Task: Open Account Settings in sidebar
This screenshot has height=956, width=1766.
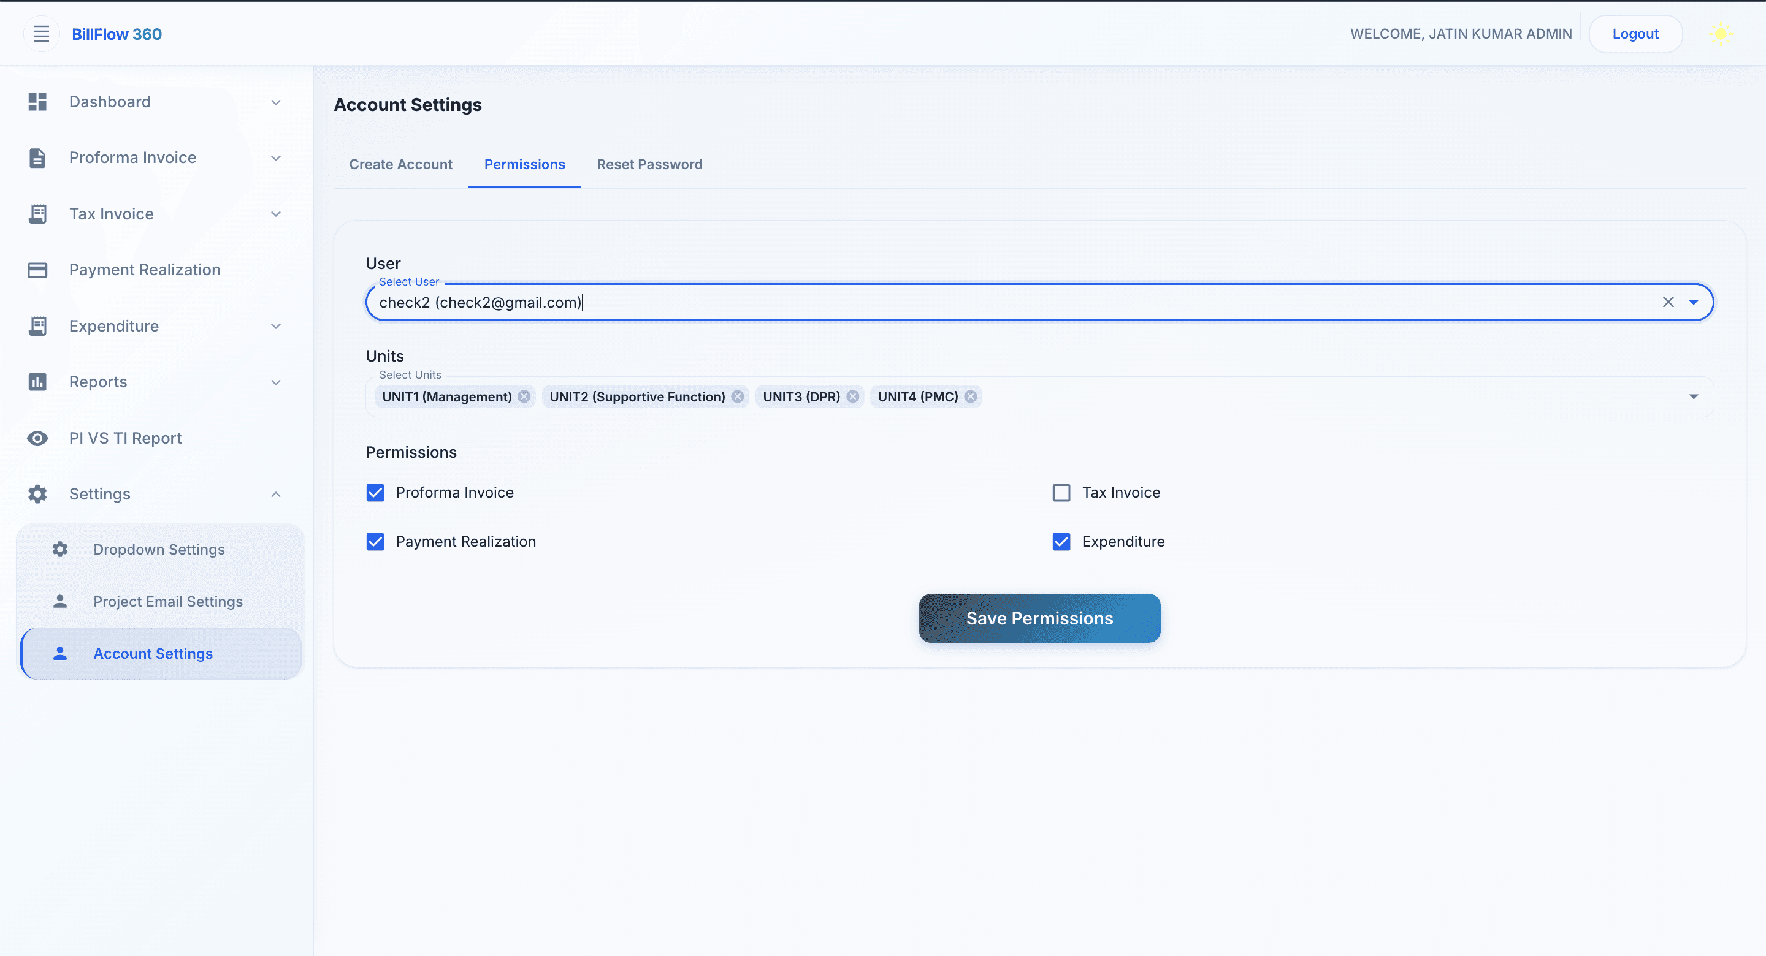Action: (x=159, y=653)
